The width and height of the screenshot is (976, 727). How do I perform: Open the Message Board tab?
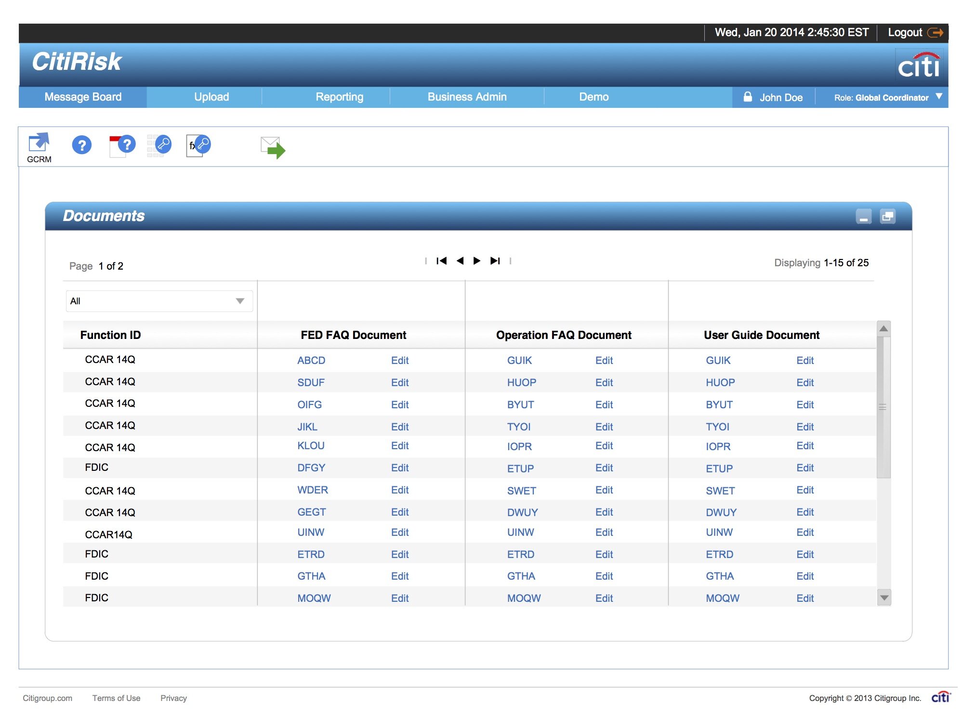pos(83,97)
